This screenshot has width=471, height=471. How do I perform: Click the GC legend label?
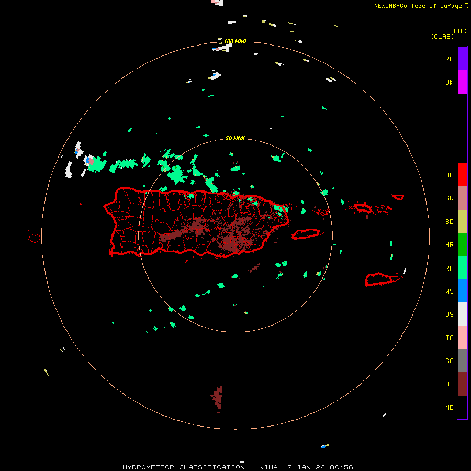tap(449, 361)
